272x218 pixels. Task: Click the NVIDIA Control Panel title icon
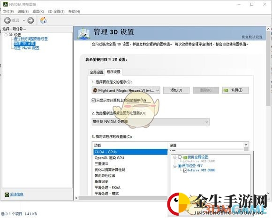coord(5,4)
